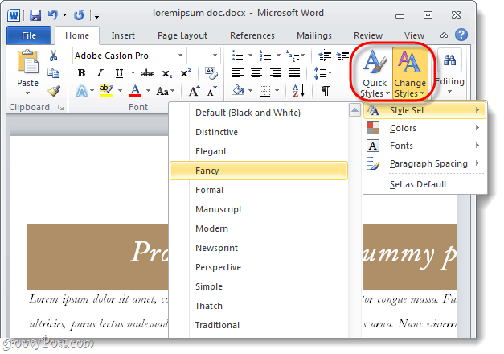Viewport: 504px width, 354px height.
Task: Open the Clipboard pane launcher
Action: pos(60,108)
